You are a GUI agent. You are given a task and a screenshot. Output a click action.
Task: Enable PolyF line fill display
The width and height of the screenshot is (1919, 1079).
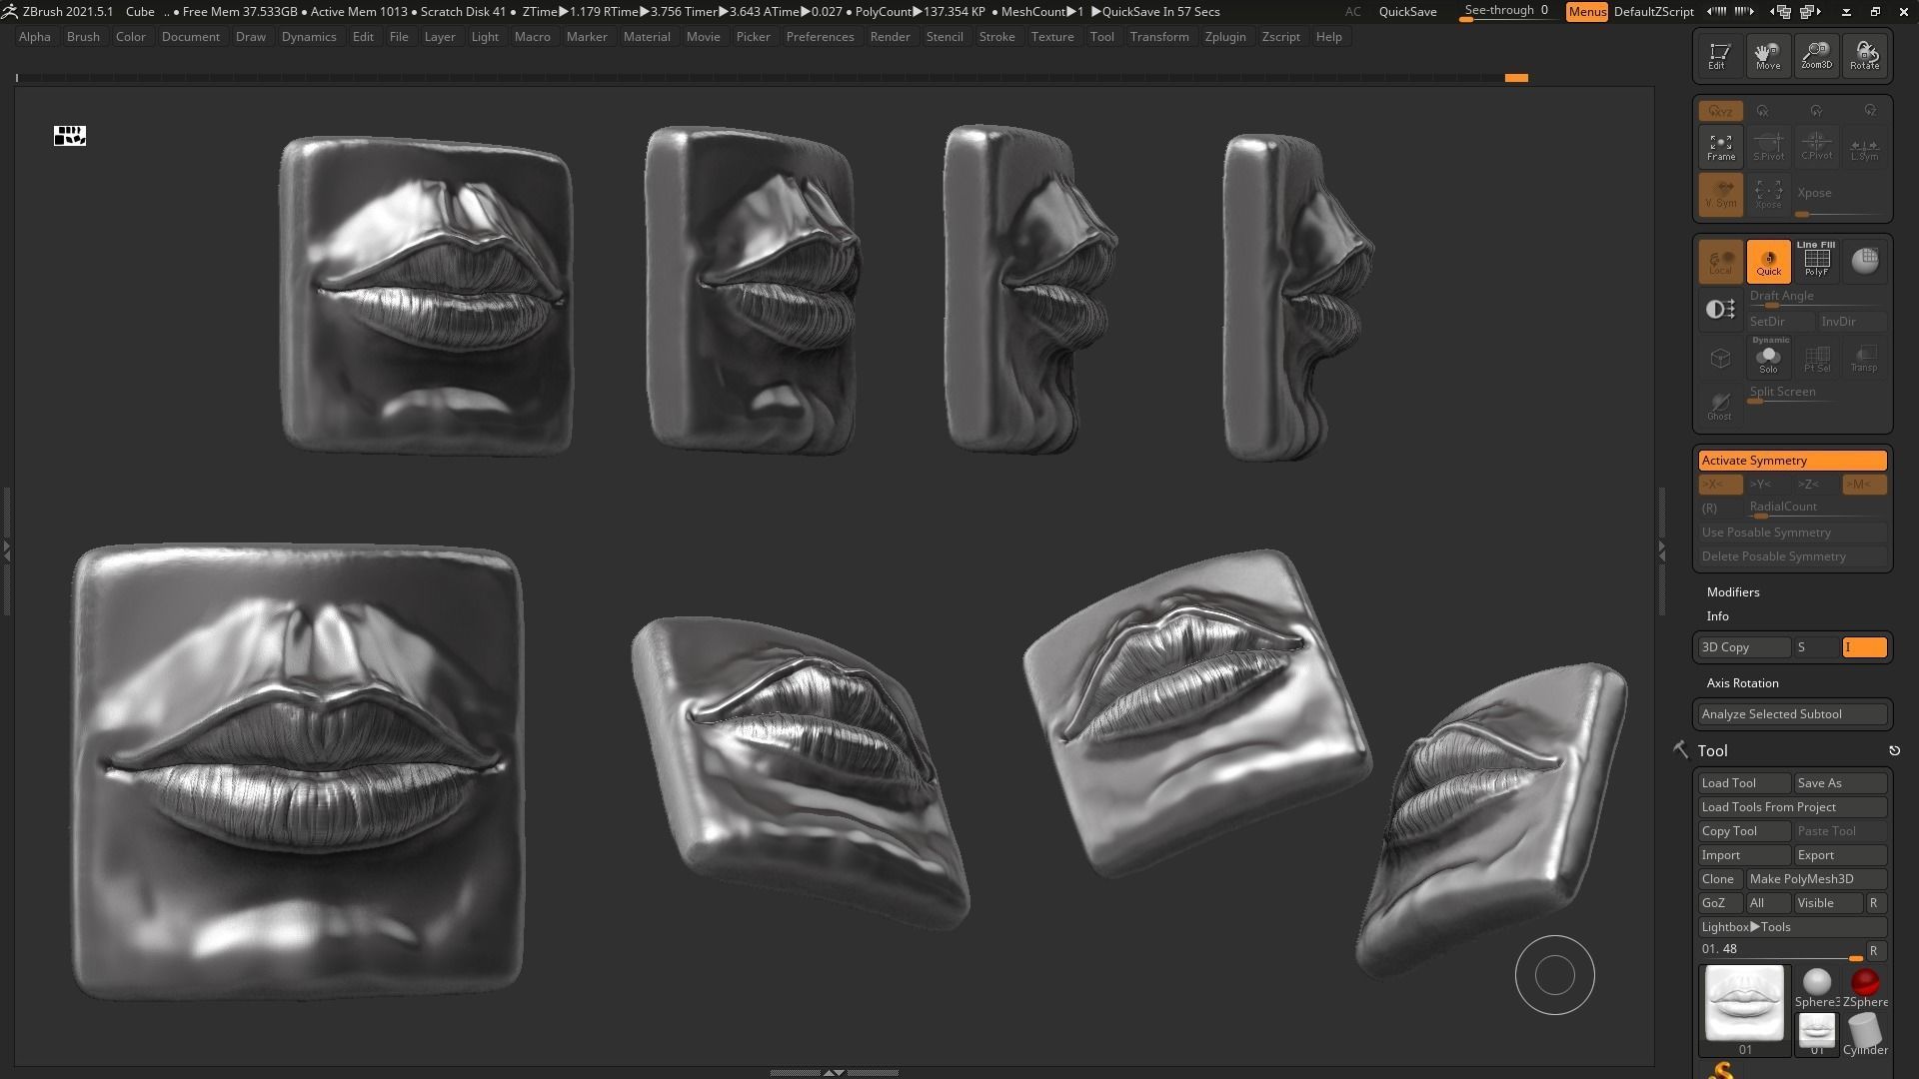[1816, 261]
